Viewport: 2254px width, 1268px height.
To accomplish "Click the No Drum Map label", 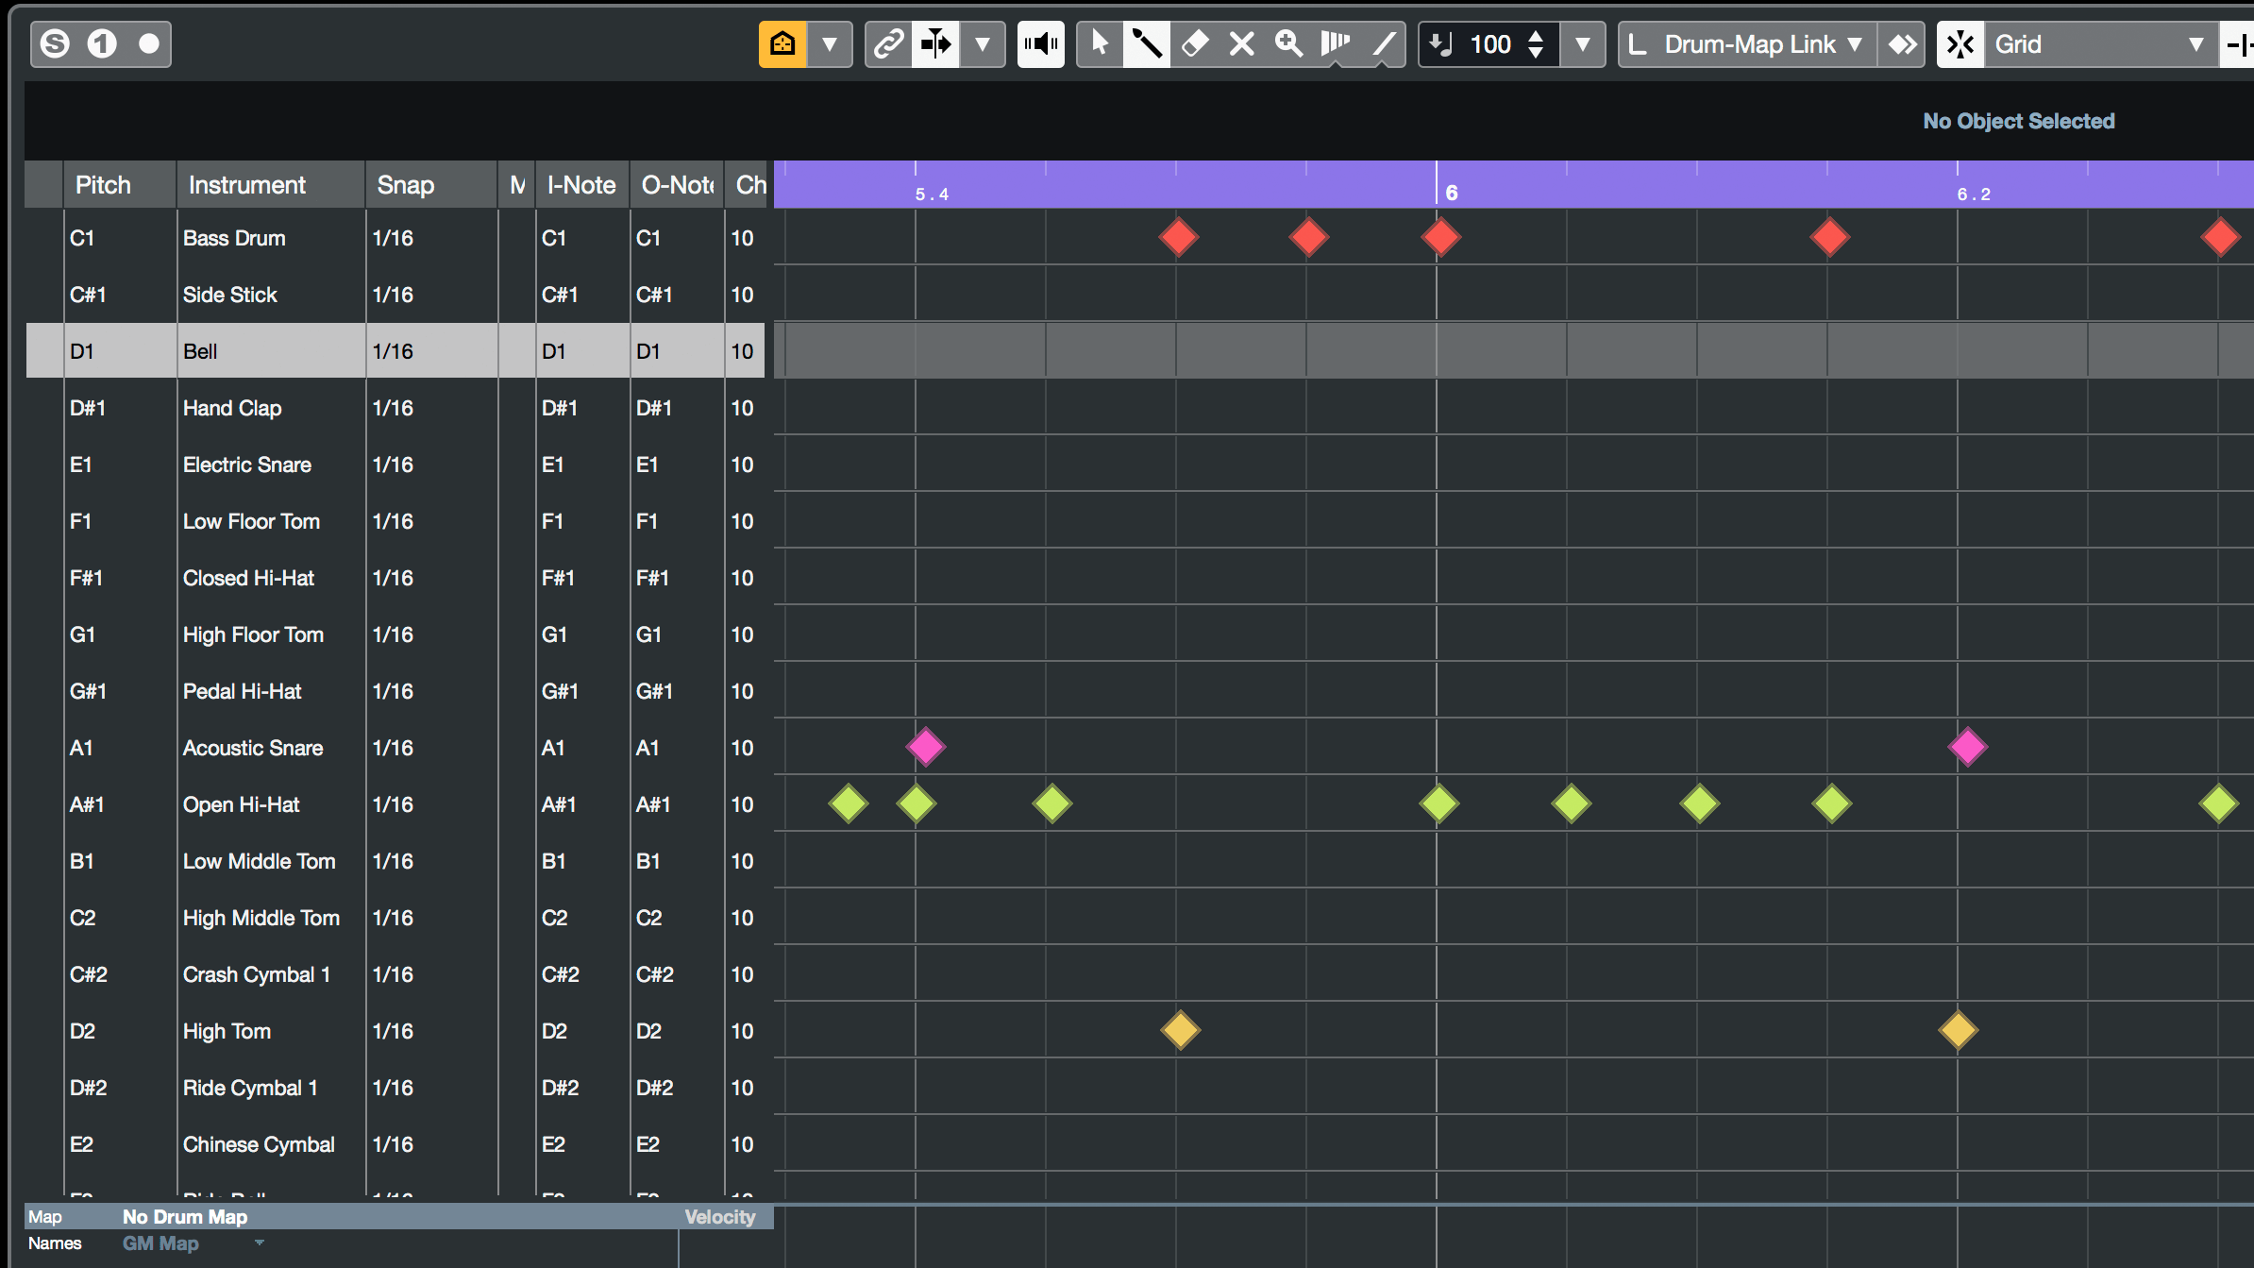I will (x=185, y=1217).
